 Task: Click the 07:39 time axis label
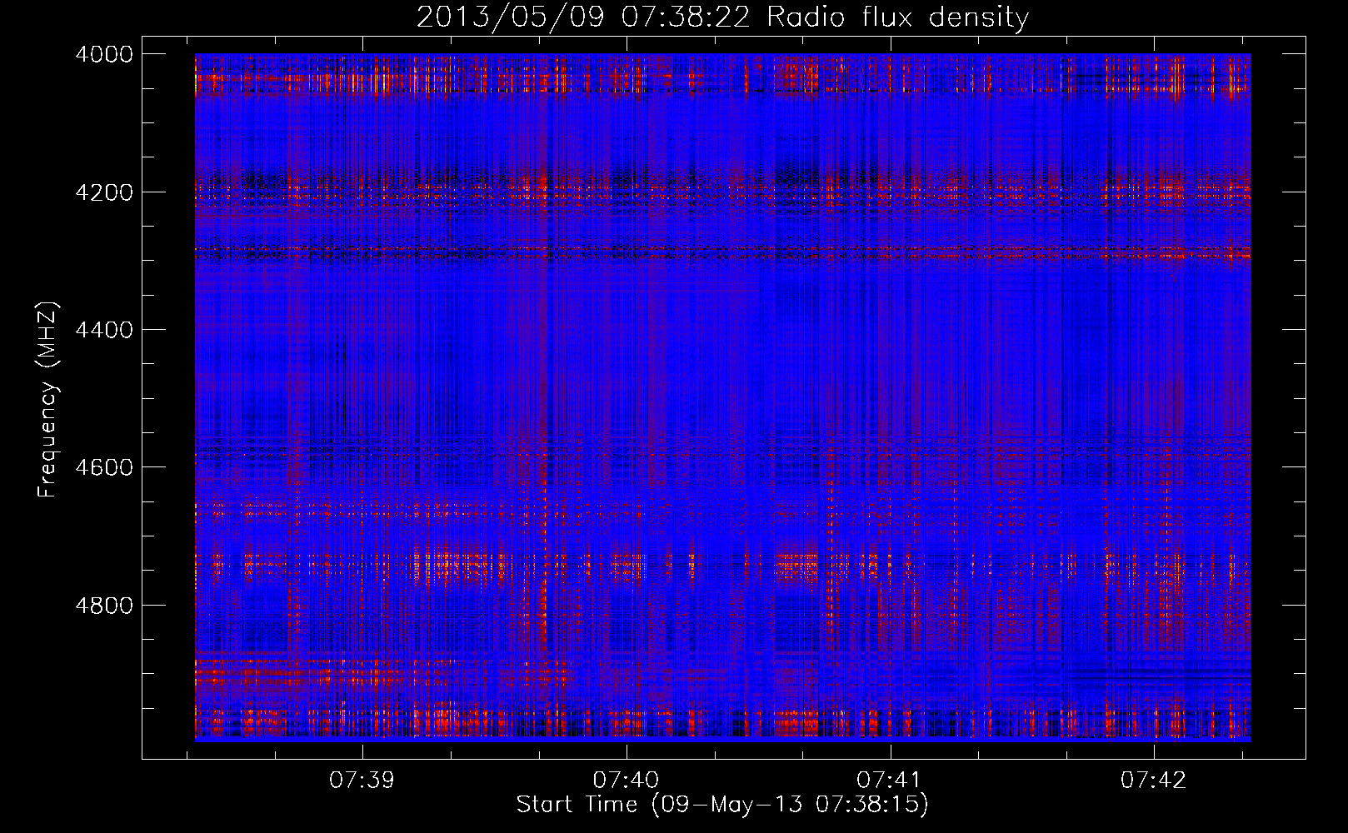click(x=362, y=781)
